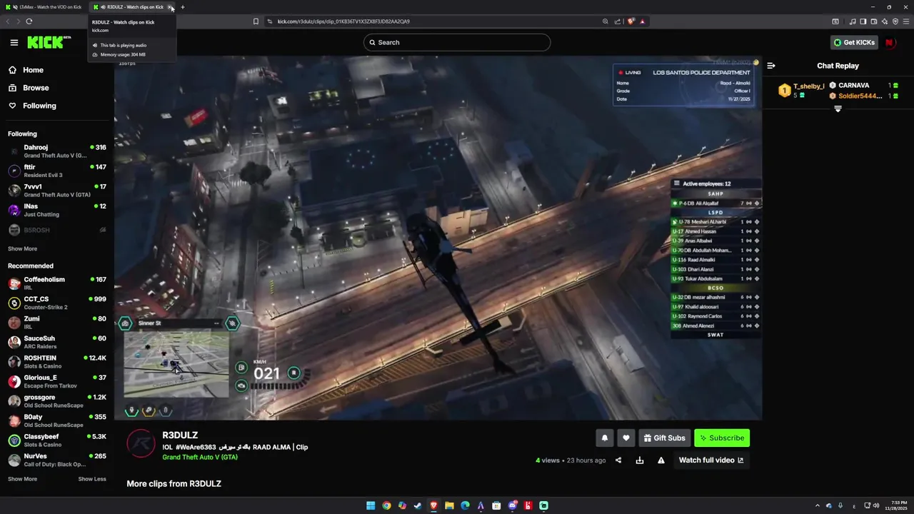The image size is (914, 514).
Task: Open R3DULZ channel name link
Action: [180, 435]
